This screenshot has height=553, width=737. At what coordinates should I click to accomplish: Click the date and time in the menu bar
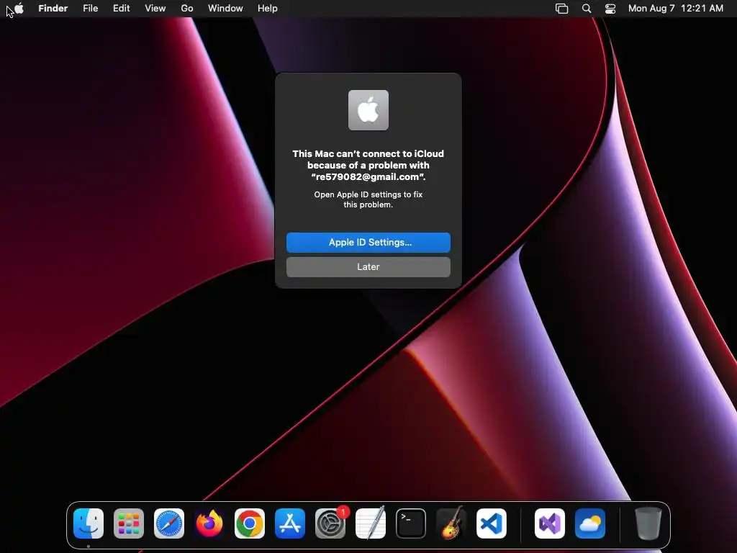point(675,9)
